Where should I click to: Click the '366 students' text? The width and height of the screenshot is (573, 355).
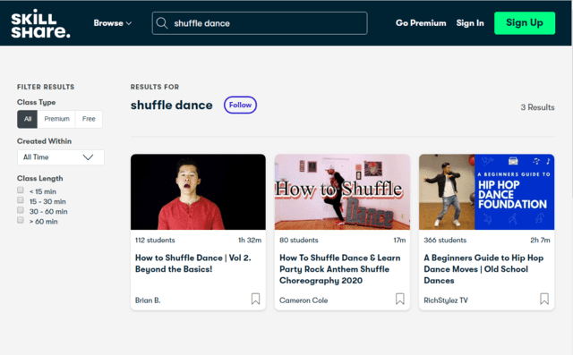point(445,240)
